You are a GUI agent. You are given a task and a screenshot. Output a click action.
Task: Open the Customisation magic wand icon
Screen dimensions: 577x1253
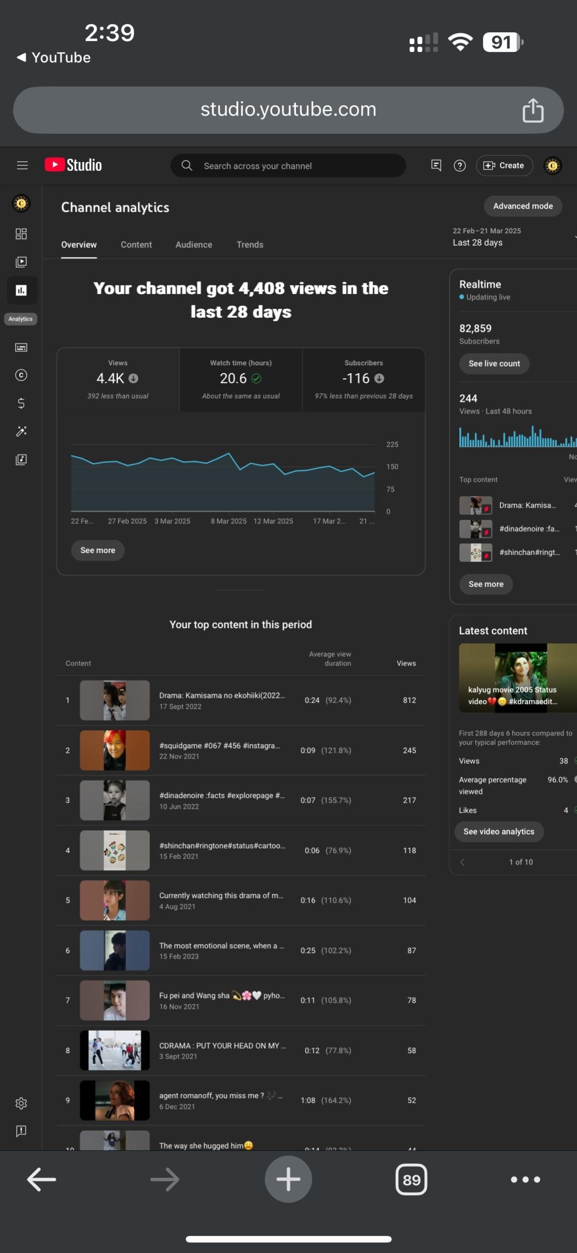coord(21,431)
